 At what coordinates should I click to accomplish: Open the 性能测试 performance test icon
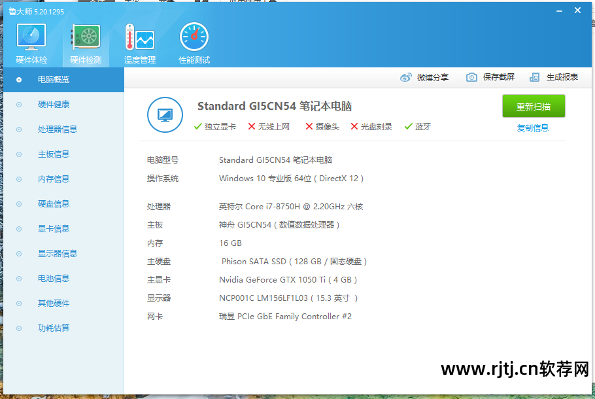(x=194, y=37)
